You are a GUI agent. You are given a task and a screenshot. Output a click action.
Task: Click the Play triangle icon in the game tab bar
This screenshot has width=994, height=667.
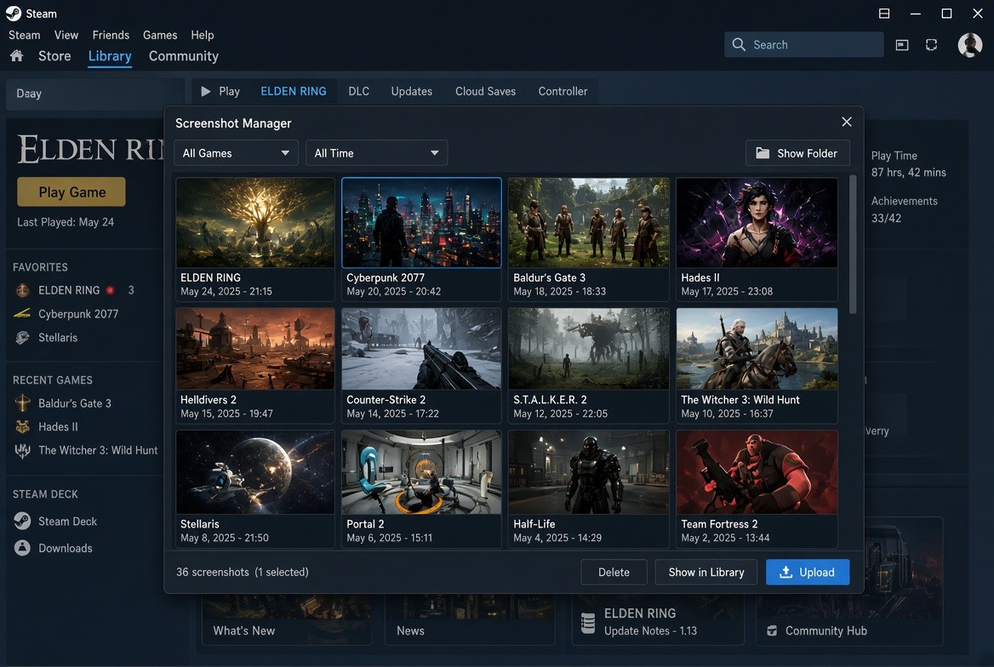click(205, 91)
